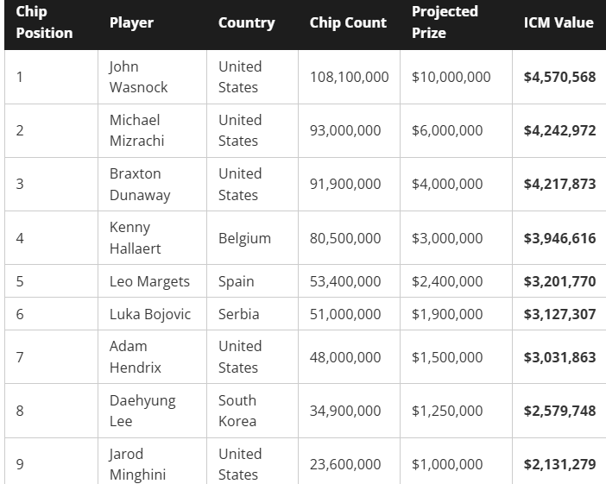Select the $10,000,000 projected prize
This screenshot has height=484, width=606.
451,77
